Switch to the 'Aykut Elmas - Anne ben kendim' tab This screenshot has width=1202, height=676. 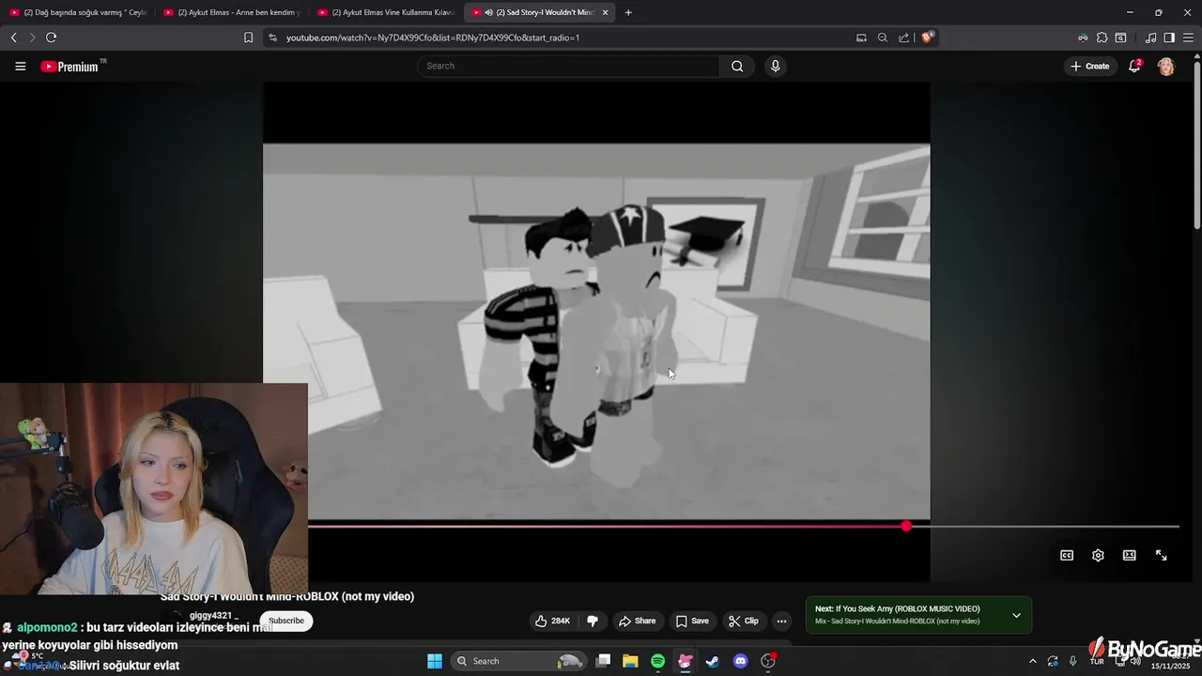232,12
